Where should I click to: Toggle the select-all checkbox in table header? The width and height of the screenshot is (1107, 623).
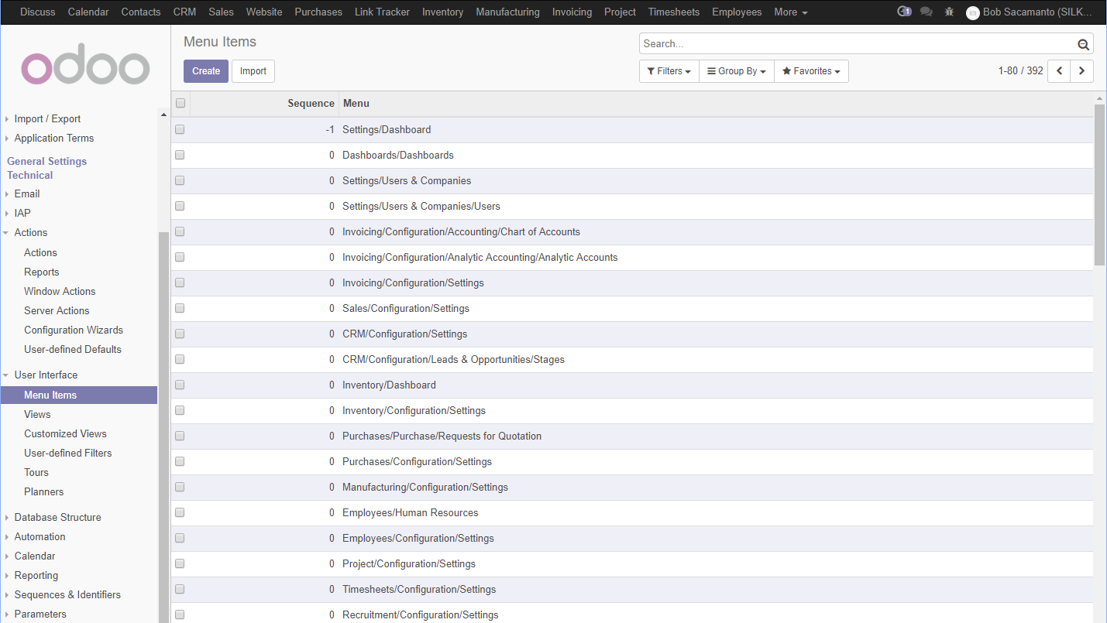(180, 103)
